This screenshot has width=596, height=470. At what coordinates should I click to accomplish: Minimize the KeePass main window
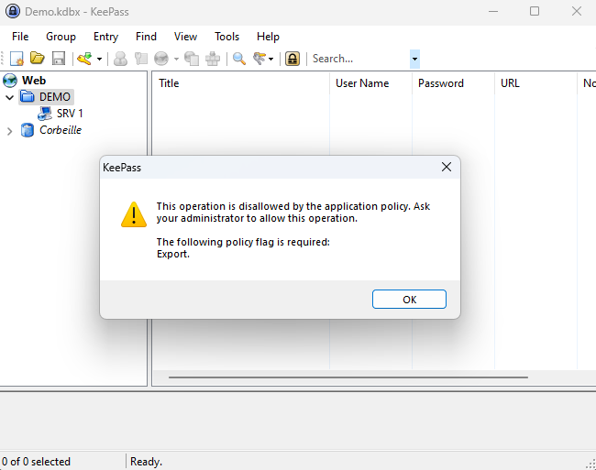click(x=493, y=11)
